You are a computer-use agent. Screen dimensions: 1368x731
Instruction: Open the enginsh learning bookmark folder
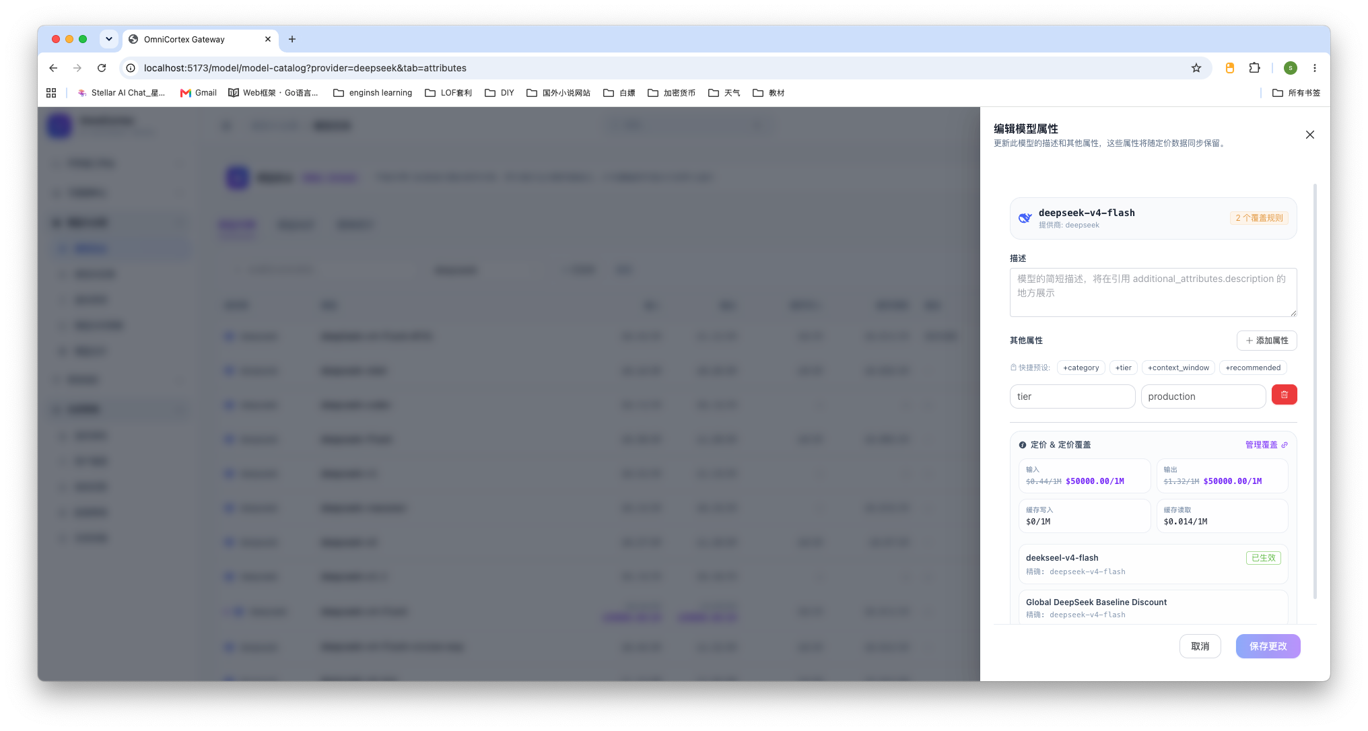pos(372,93)
